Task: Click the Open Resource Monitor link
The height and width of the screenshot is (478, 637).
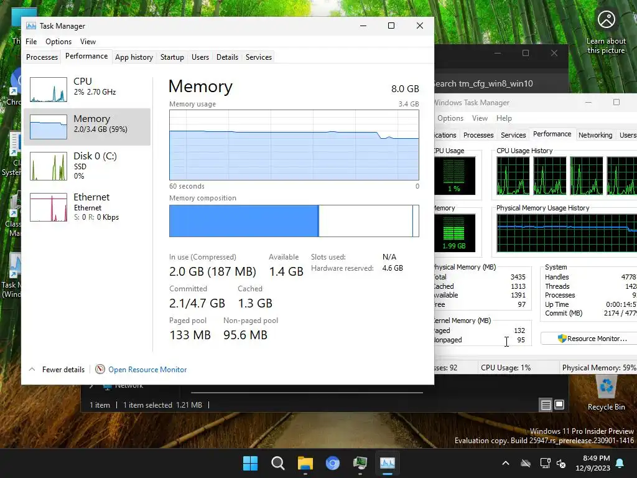Action: tap(147, 370)
